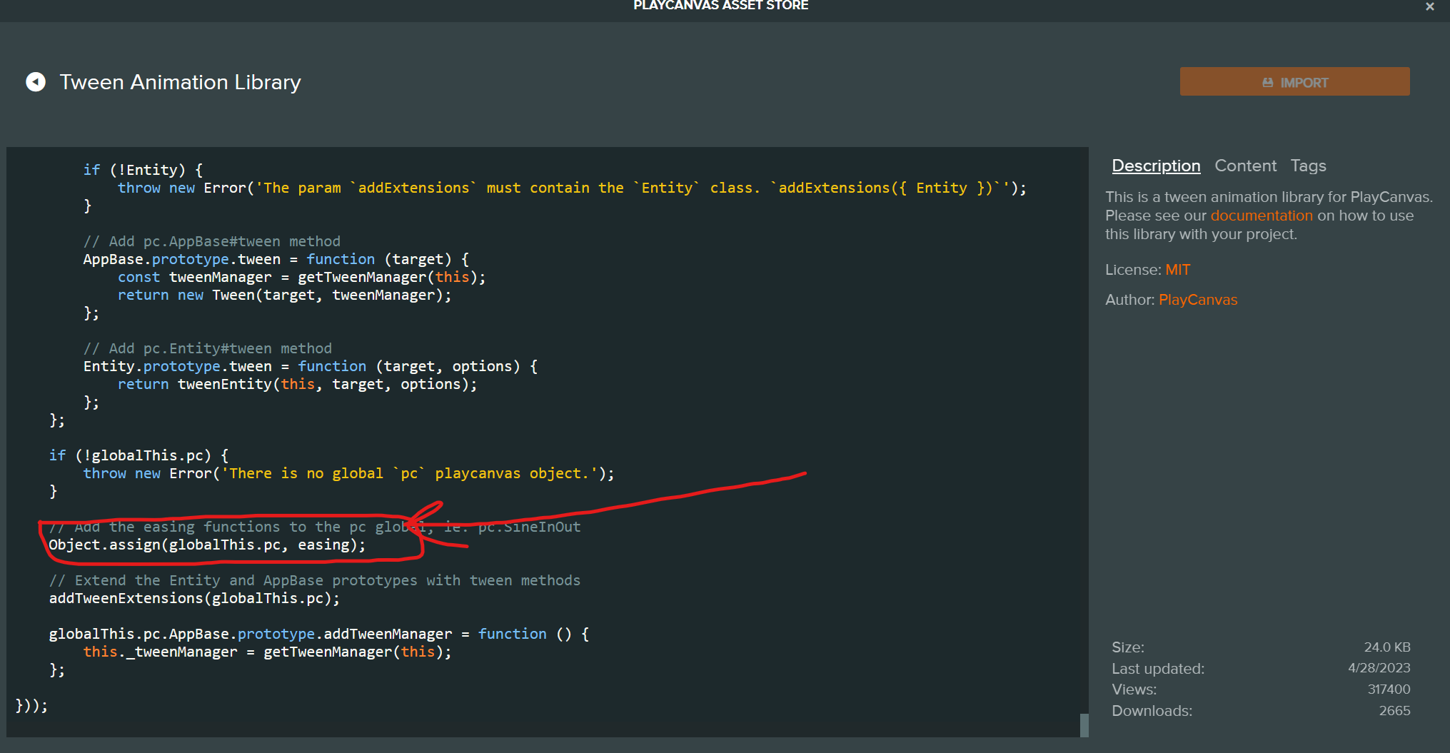Click the line 'return new Tween(target, tweenManager);'

[285, 295]
